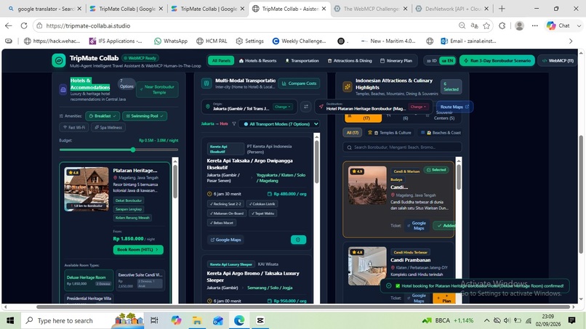Show hidden system tray icons
Screen dimensions: 586x329
point(486,320)
